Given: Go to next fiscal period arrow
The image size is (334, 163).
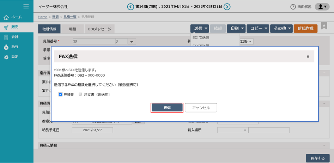Looking at the screenshot, I should (227, 6).
